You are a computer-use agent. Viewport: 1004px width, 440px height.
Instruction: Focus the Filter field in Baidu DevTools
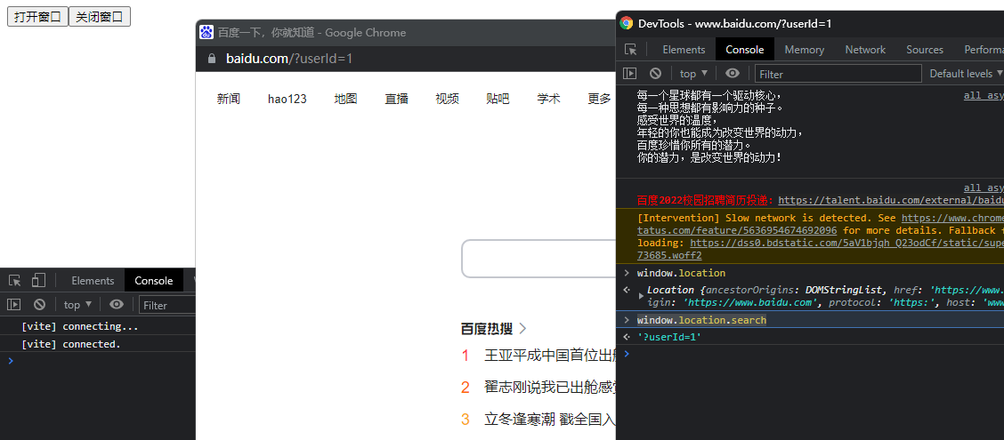pos(838,74)
